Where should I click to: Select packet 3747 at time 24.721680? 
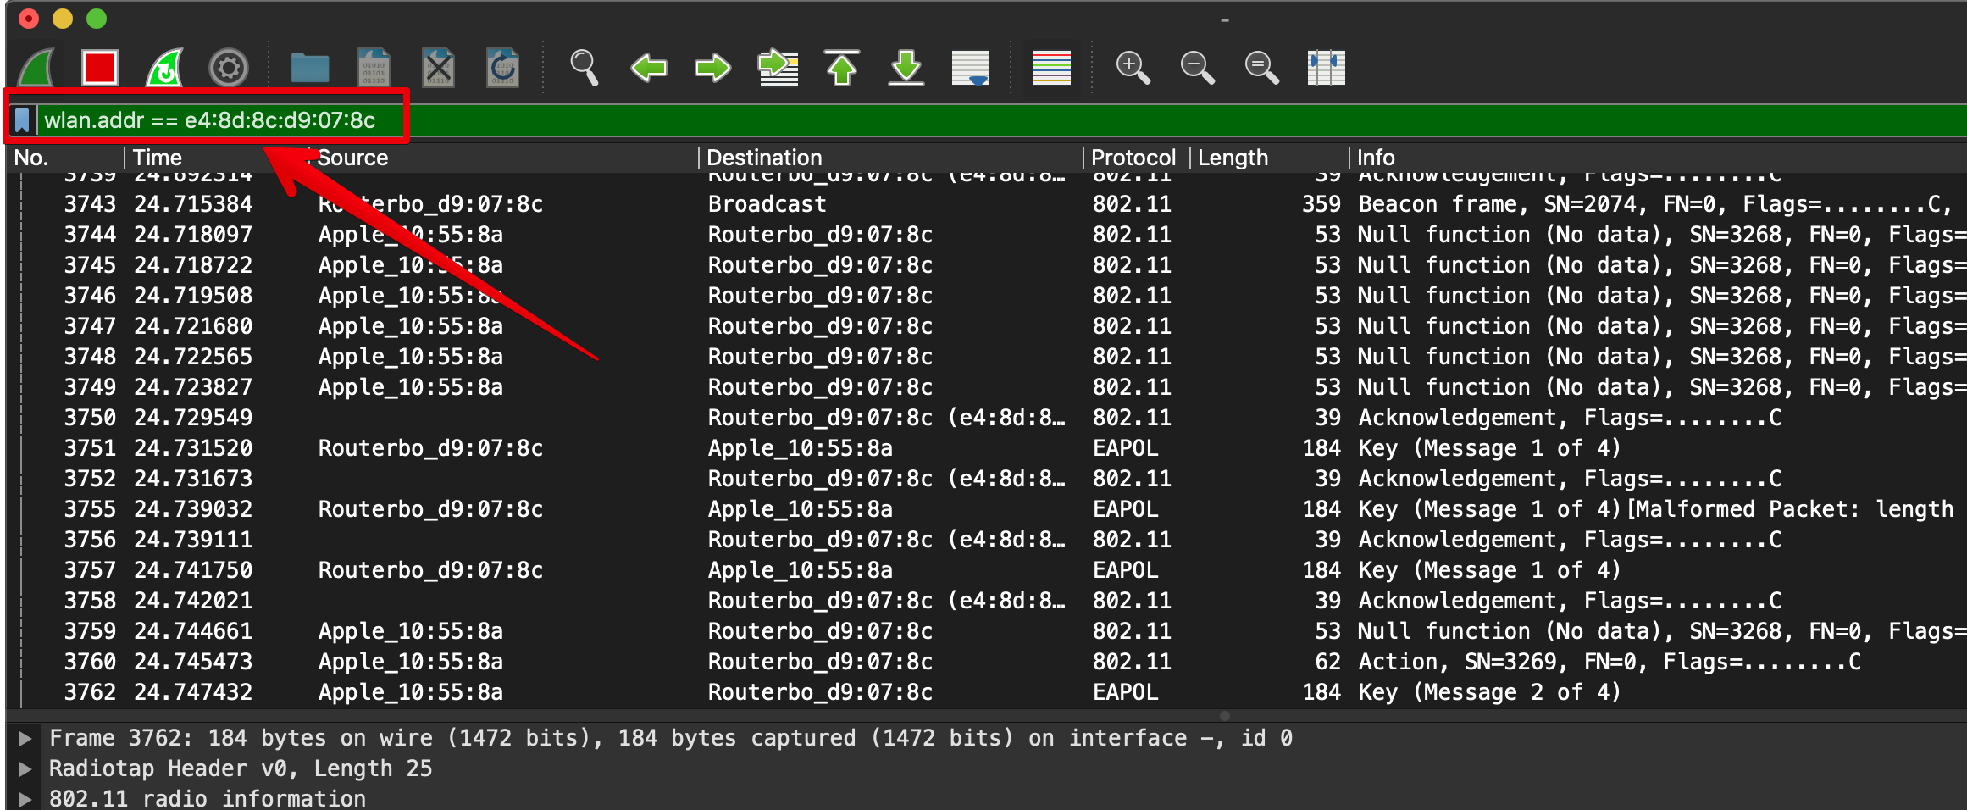coord(987,326)
